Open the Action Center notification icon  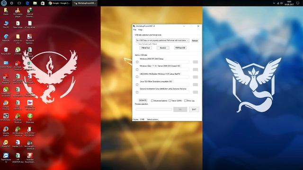[x=298, y=3]
